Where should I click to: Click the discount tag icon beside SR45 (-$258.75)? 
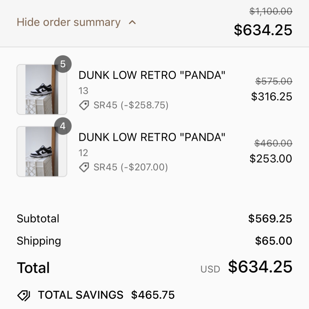pos(84,105)
